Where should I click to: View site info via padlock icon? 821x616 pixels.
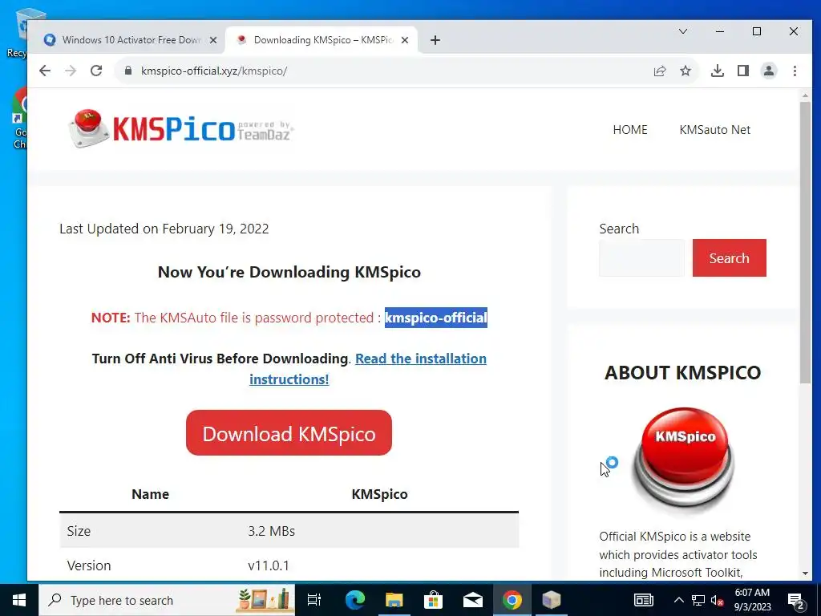tap(128, 71)
